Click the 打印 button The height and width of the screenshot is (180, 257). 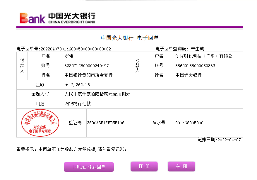click(144, 167)
